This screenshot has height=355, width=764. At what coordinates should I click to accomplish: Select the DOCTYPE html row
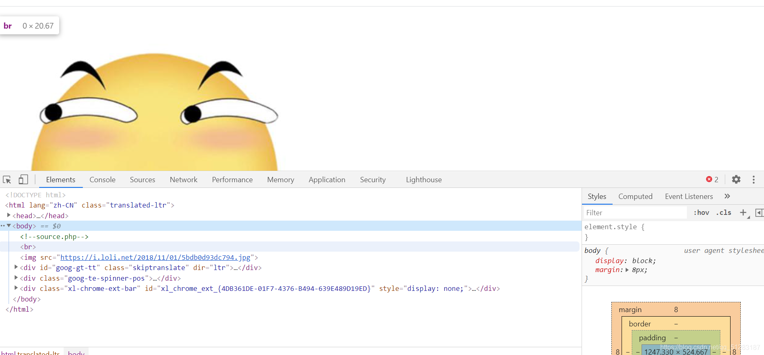(x=290, y=195)
